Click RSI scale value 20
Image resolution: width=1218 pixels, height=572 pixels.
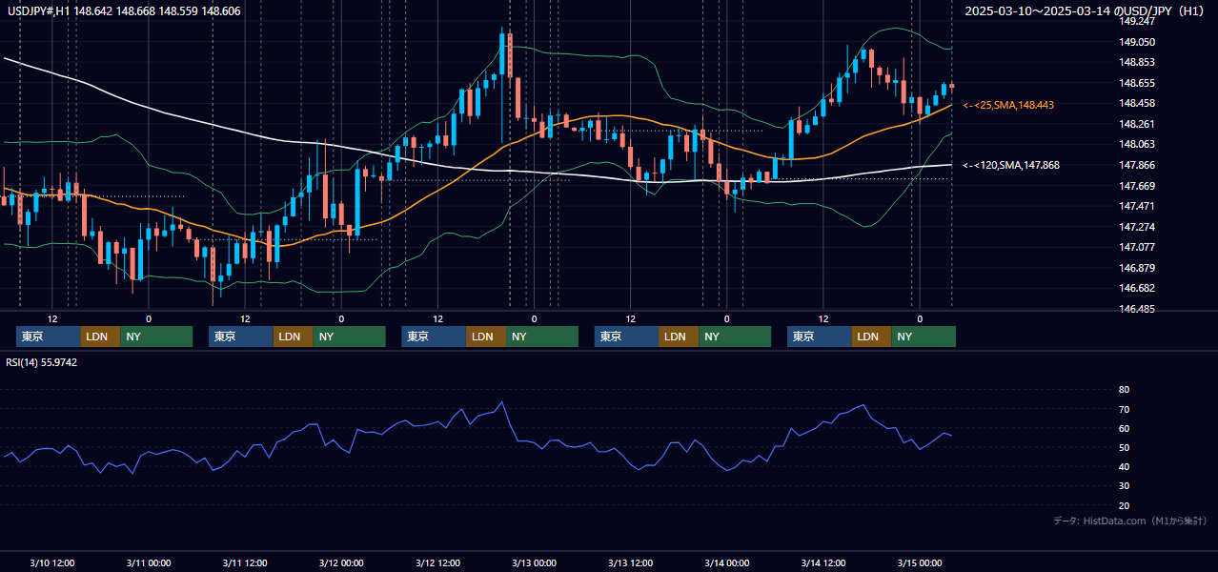coord(1124,505)
